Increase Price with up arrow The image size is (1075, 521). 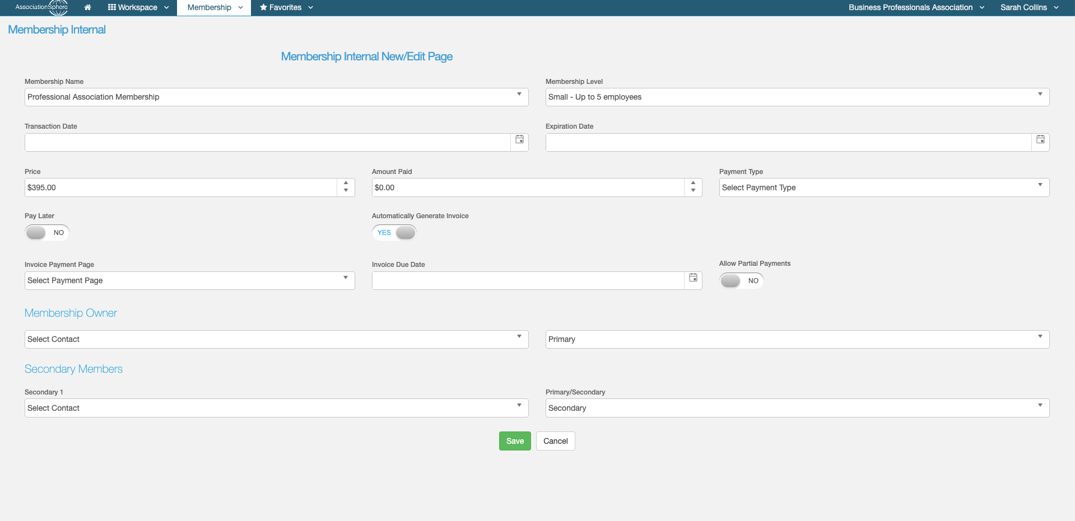(x=346, y=183)
